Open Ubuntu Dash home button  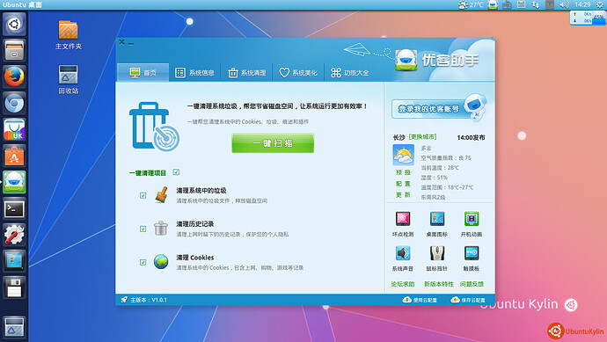(x=14, y=24)
